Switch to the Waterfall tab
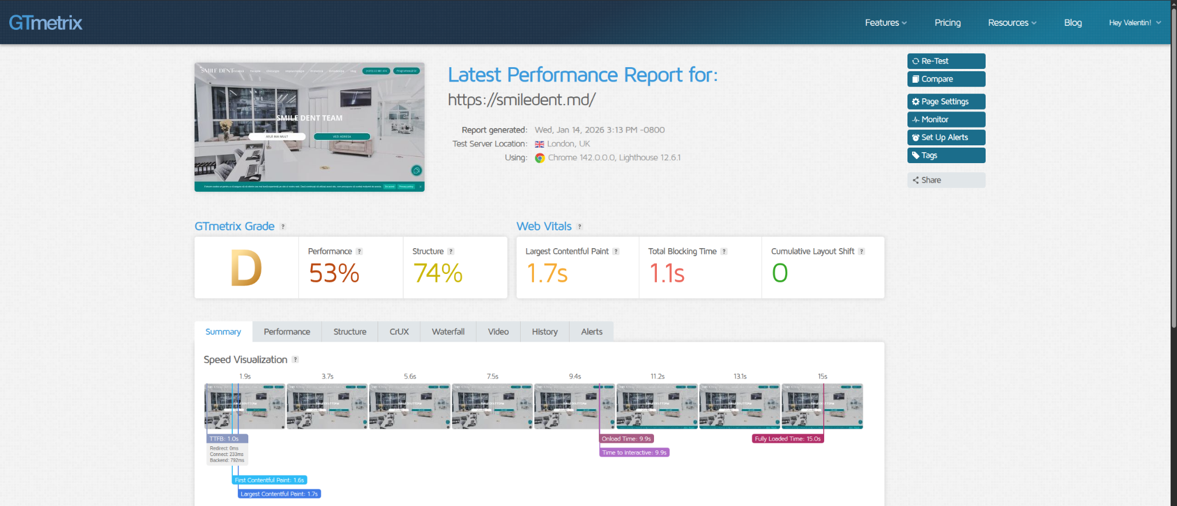 (448, 331)
